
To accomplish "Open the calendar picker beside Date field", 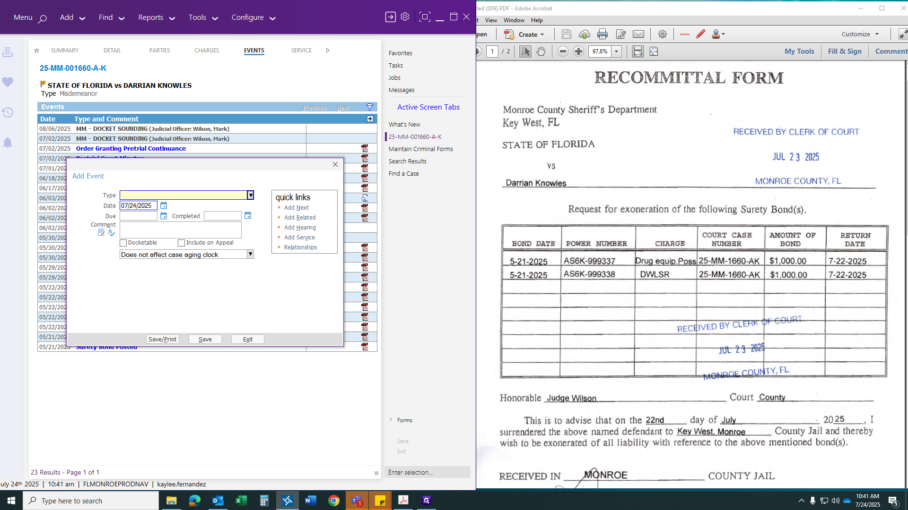I will (164, 205).
